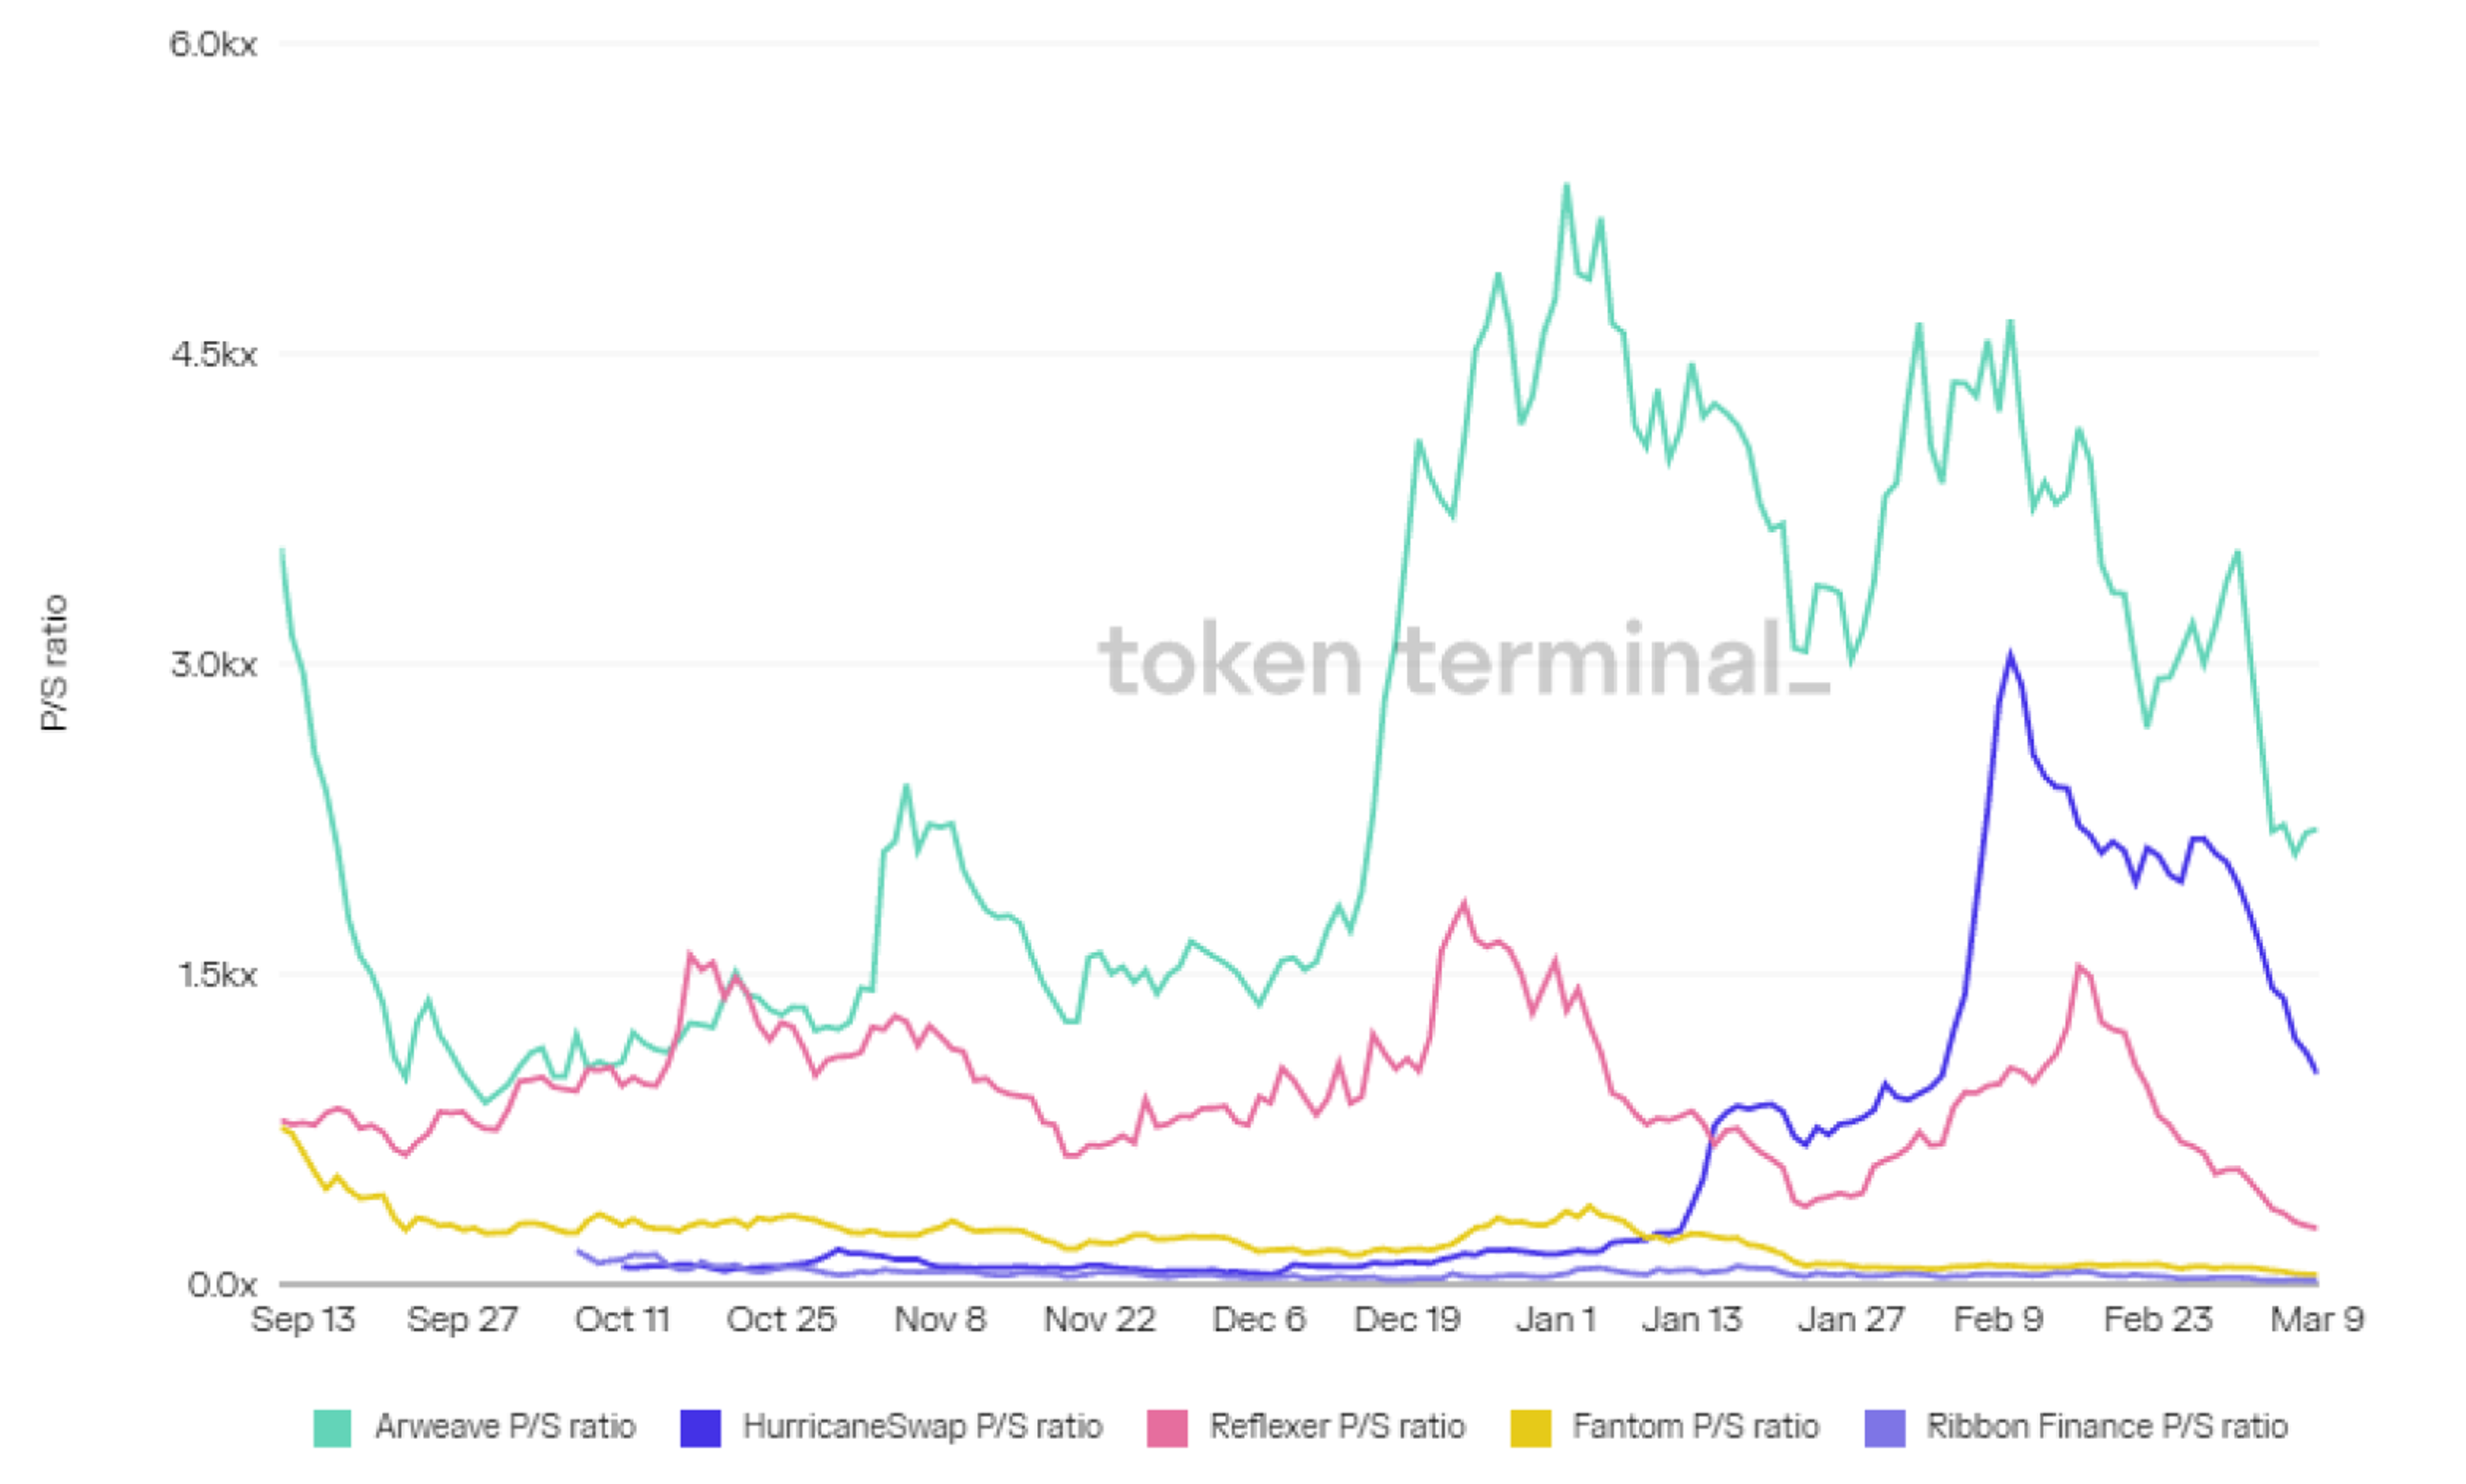Click the Ribbon Finance purple legend swatch
2466x1484 pixels.
(x=1884, y=1428)
